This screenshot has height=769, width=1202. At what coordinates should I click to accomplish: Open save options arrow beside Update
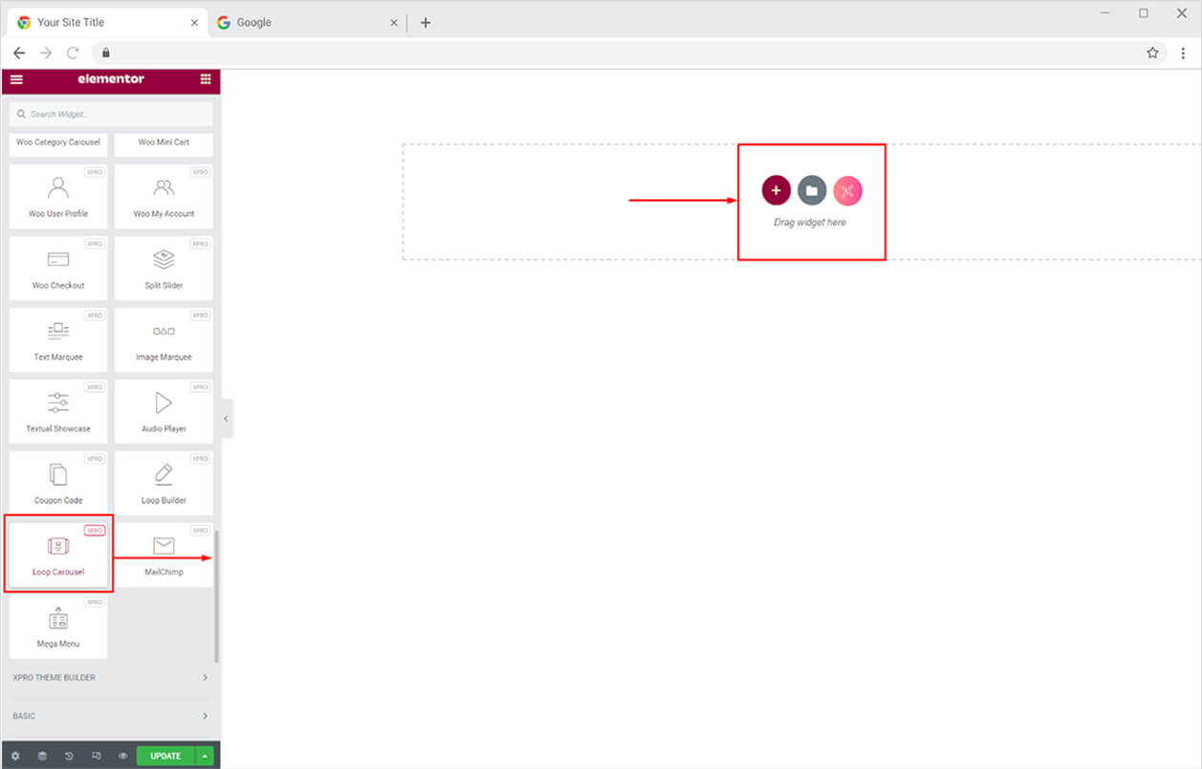pyautogui.click(x=204, y=756)
